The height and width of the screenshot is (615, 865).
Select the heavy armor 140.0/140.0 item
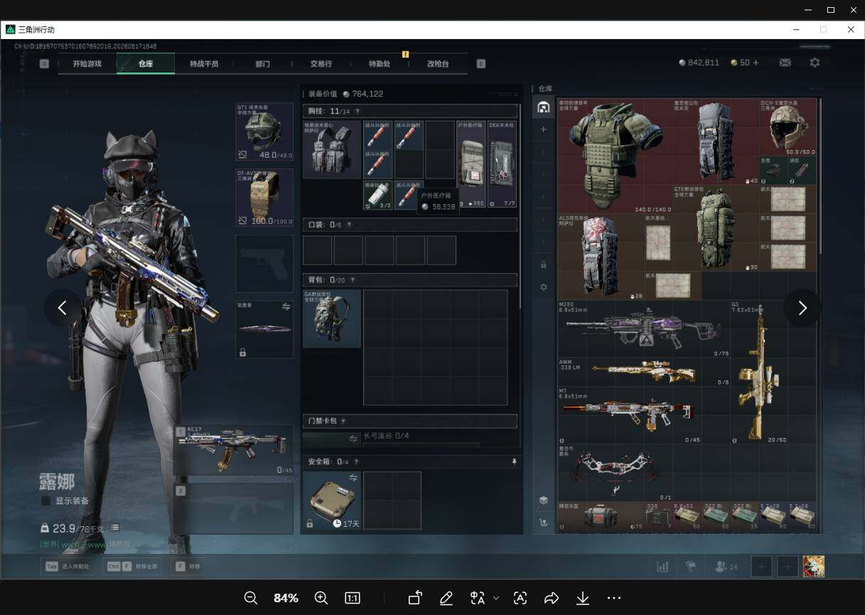[x=616, y=156]
